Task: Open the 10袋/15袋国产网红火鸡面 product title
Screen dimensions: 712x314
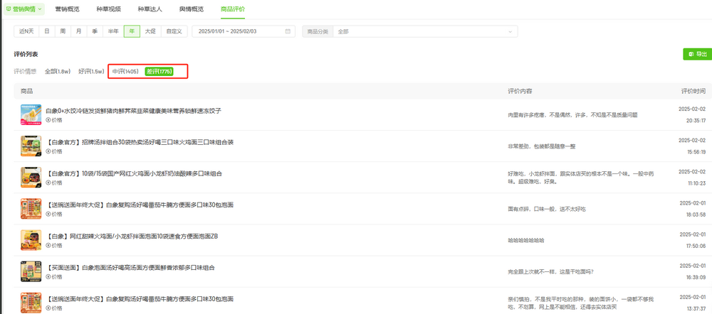Action: pyautogui.click(x=134, y=173)
